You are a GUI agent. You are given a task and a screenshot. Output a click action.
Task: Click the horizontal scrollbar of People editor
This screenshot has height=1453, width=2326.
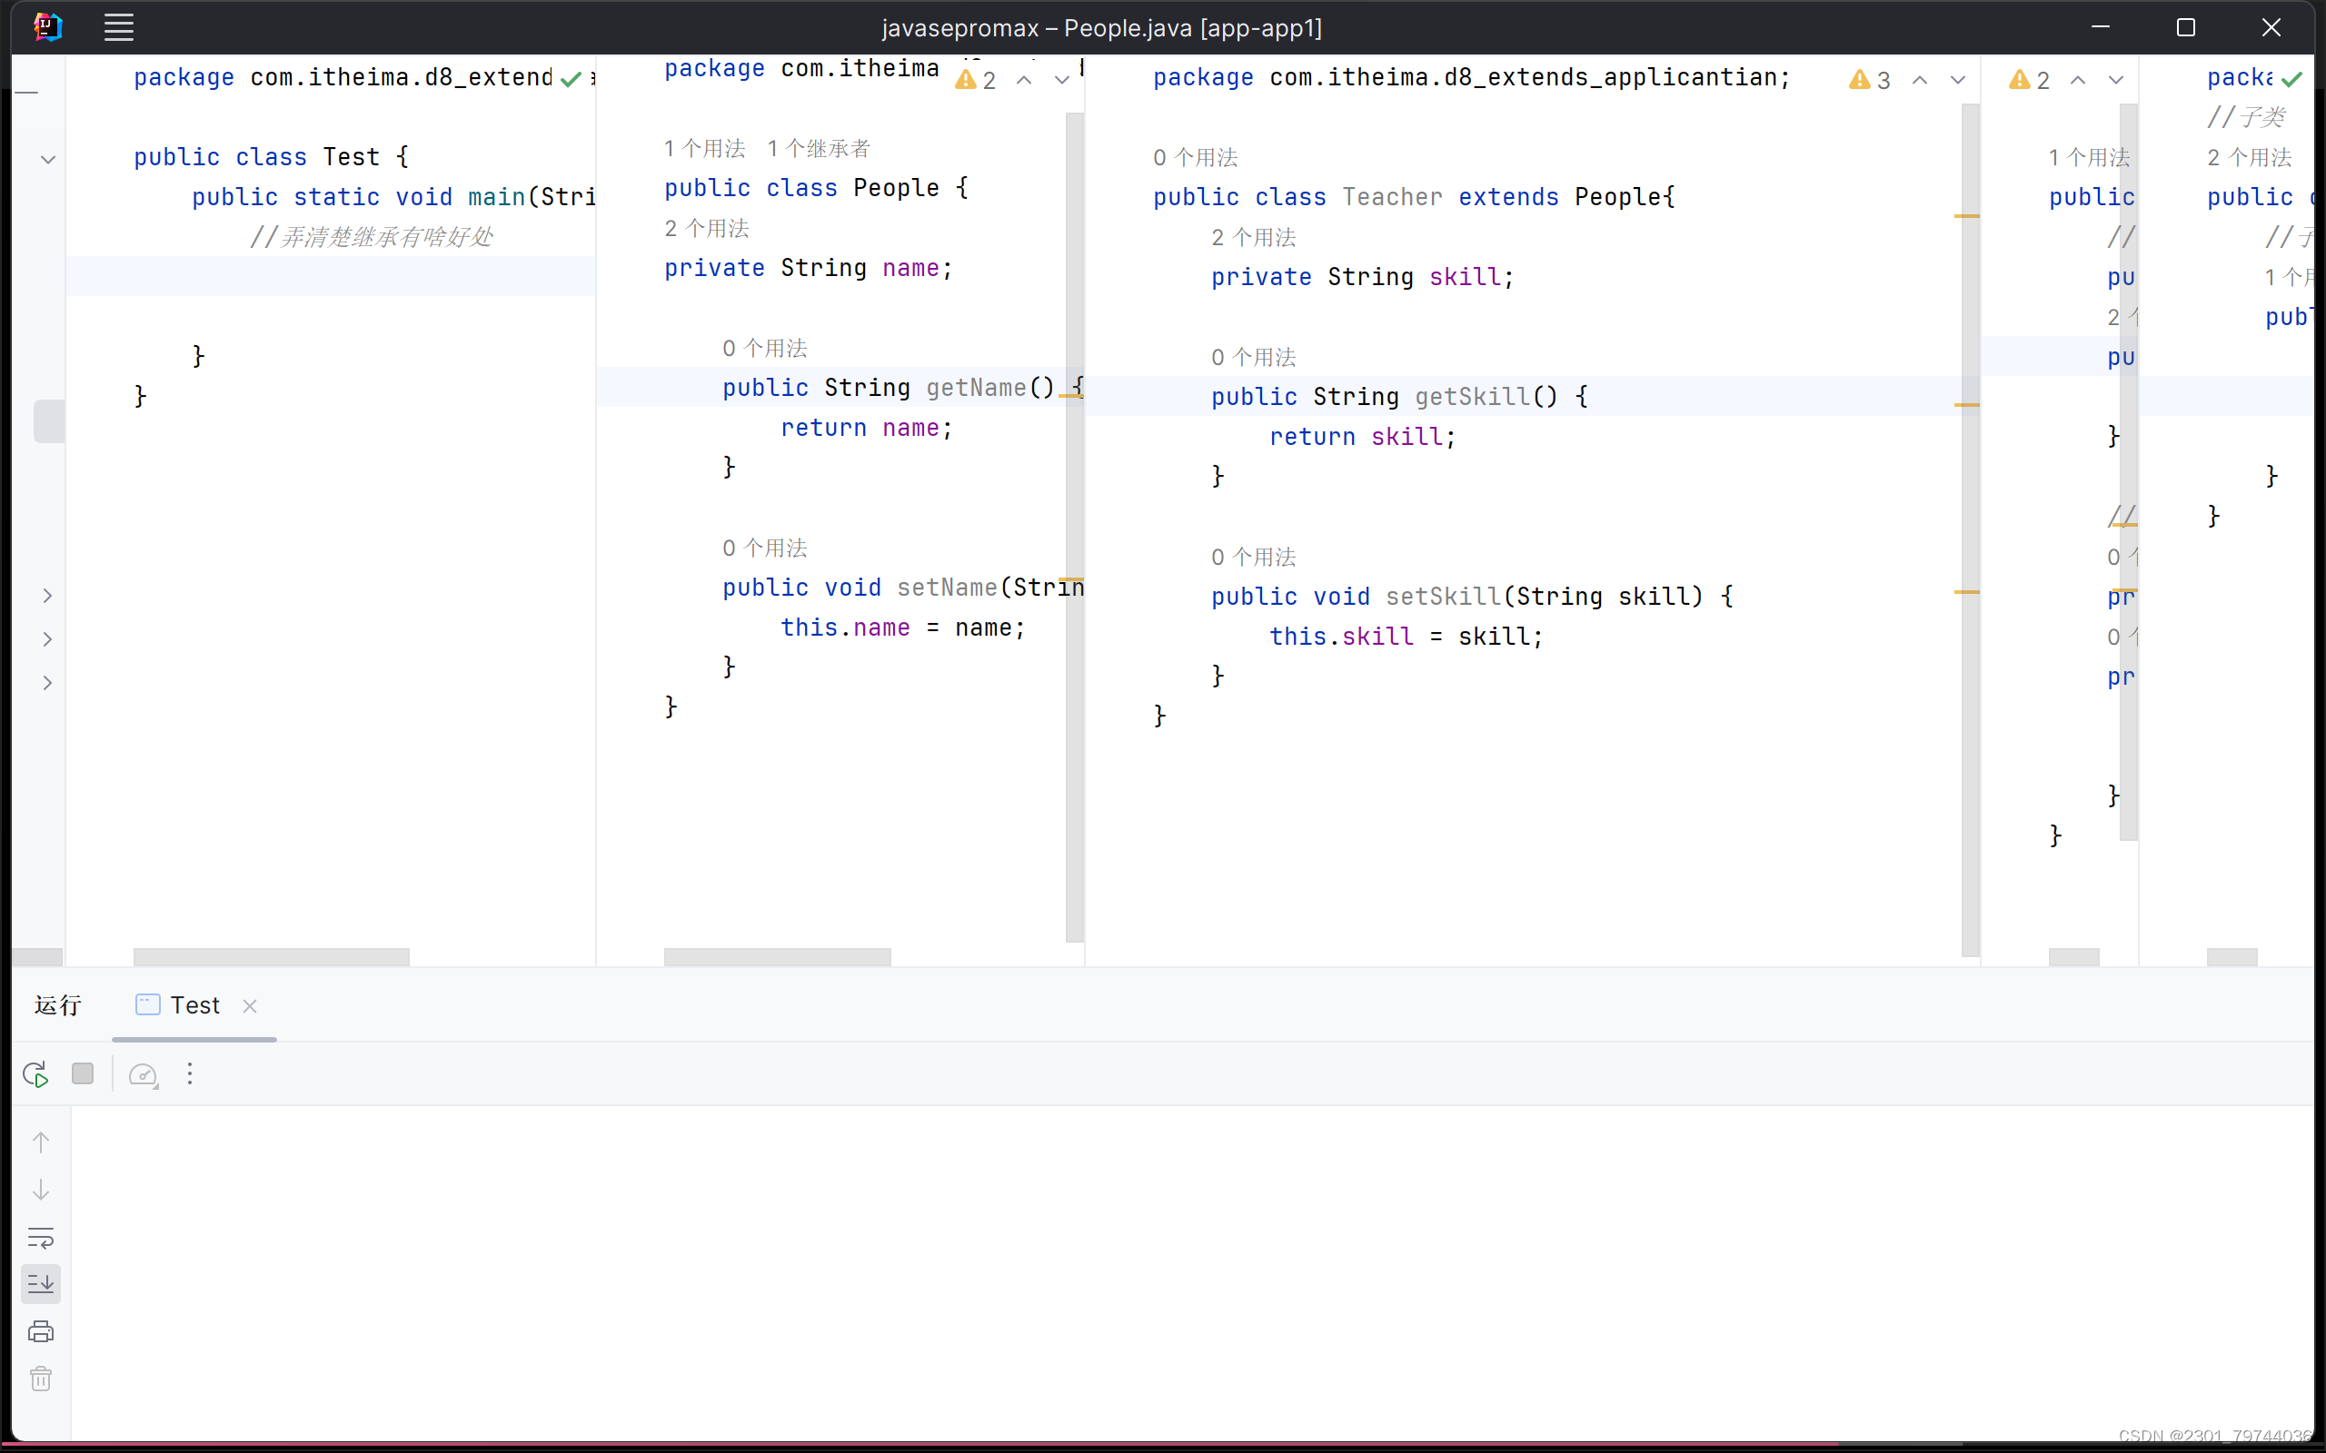(x=777, y=957)
